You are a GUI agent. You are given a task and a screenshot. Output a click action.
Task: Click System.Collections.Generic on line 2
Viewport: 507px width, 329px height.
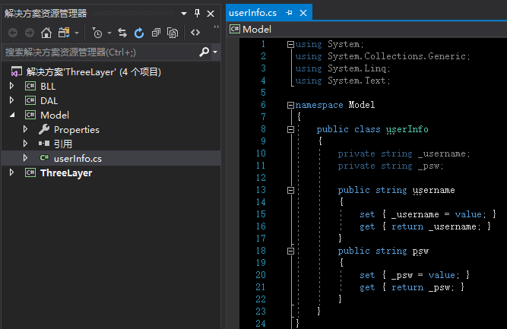click(x=397, y=56)
